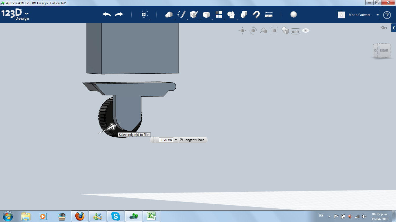
Task: Expand the fillet radius dropdown arrow
Action: point(176,140)
